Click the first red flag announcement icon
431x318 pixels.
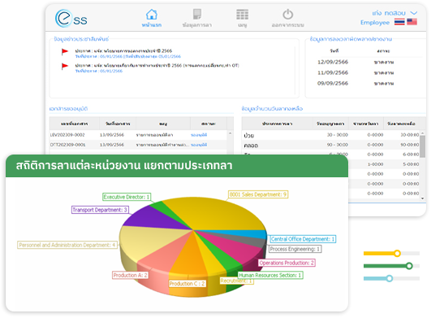pos(65,51)
